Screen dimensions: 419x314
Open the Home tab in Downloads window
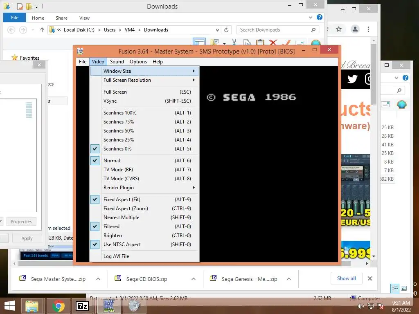point(38,18)
